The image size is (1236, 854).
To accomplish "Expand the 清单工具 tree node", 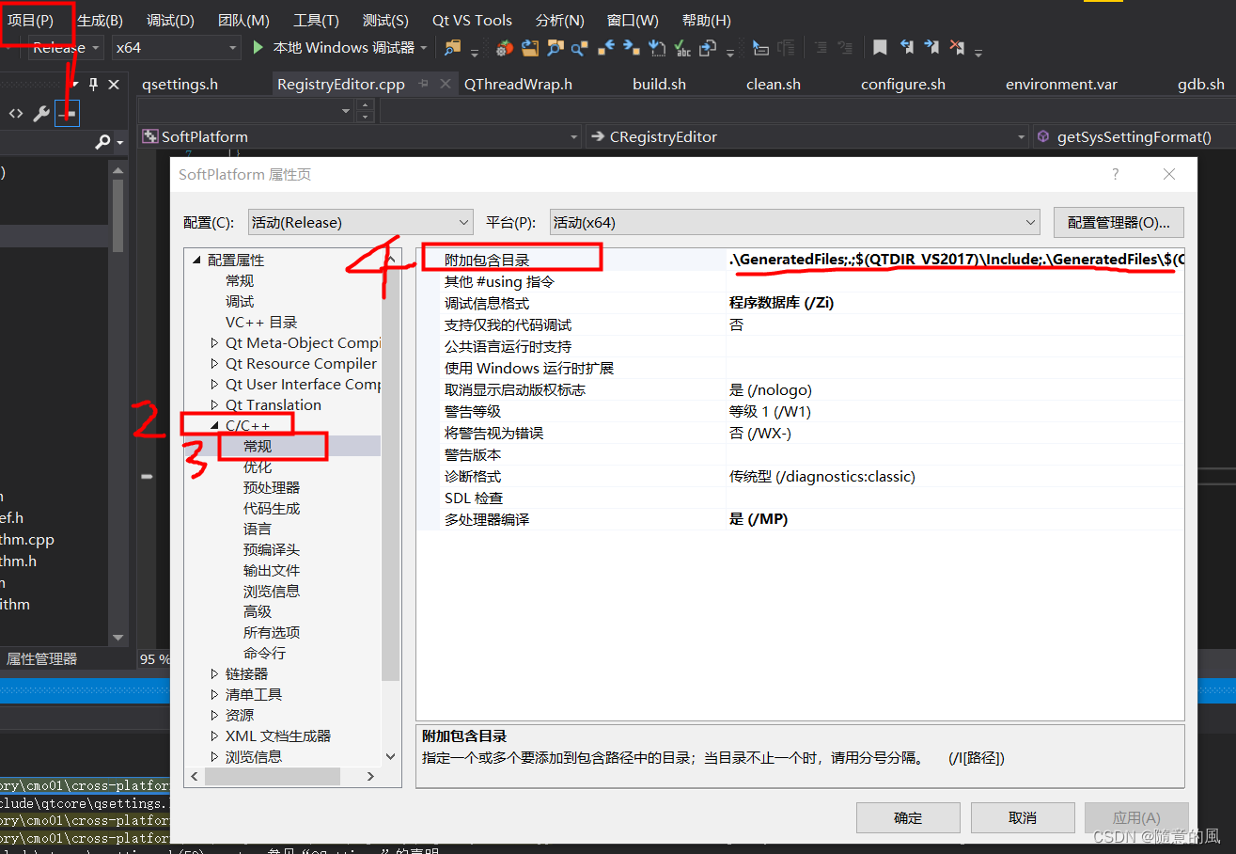I will pyautogui.click(x=214, y=695).
